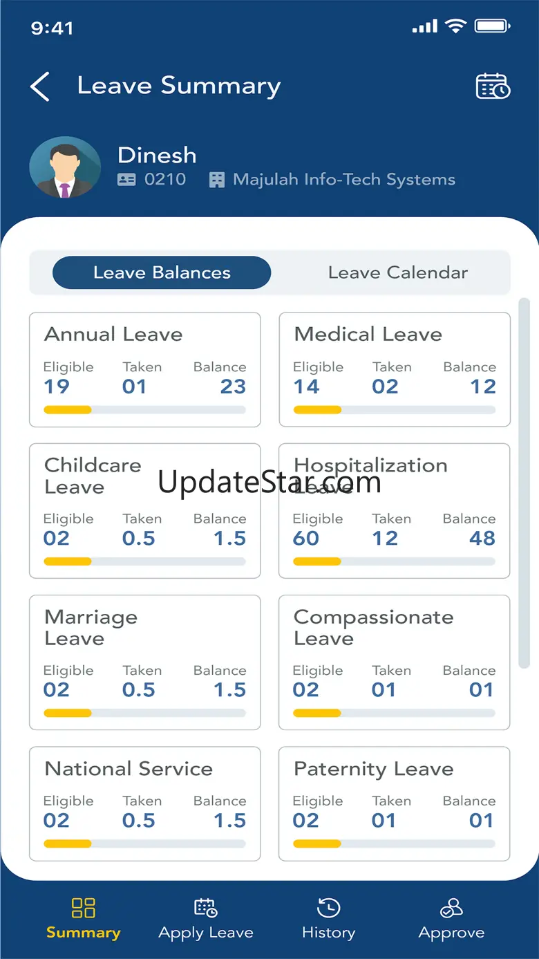539x959 pixels.
Task: Tap the back arrow icon
Action: (40, 87)
